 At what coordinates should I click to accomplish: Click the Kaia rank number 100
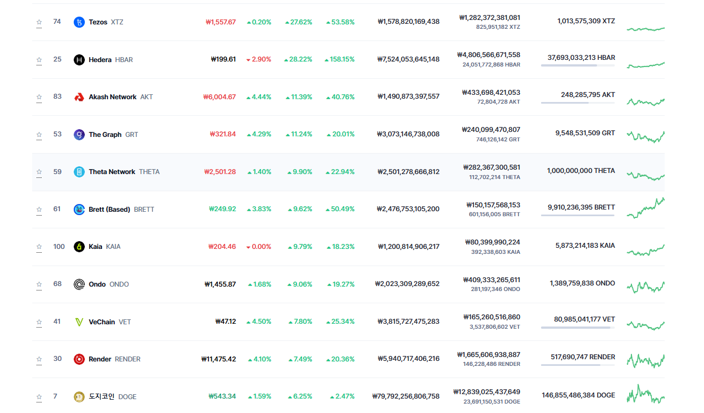59,247
